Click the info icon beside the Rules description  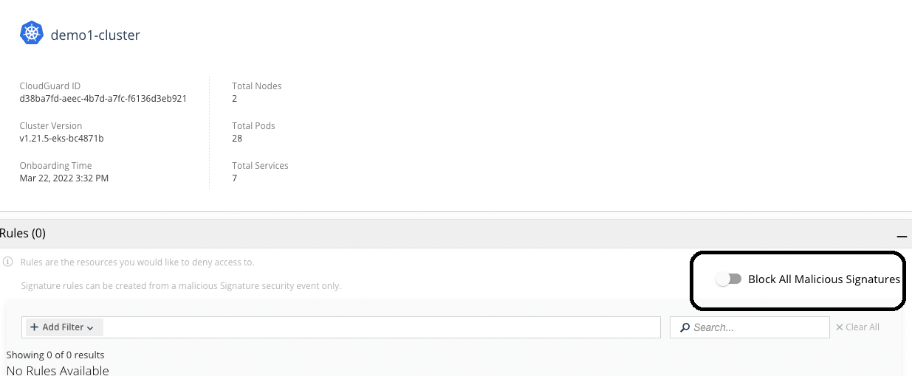pyautogui.click(x=7, y=262)
